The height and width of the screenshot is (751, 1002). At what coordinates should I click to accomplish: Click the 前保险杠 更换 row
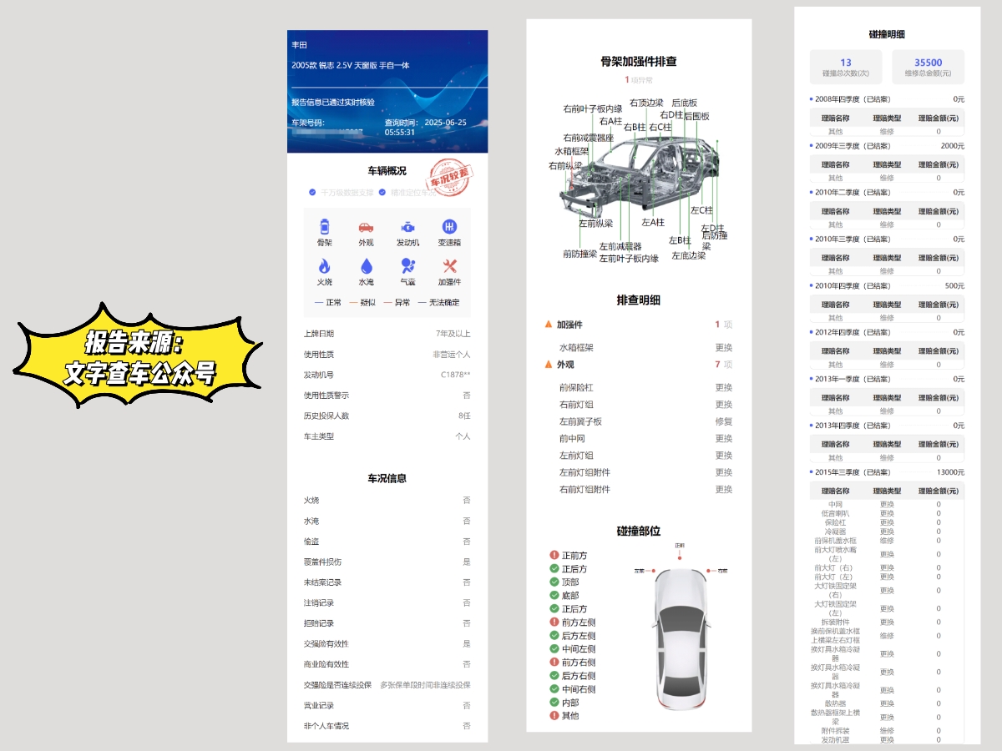point(645,388)
